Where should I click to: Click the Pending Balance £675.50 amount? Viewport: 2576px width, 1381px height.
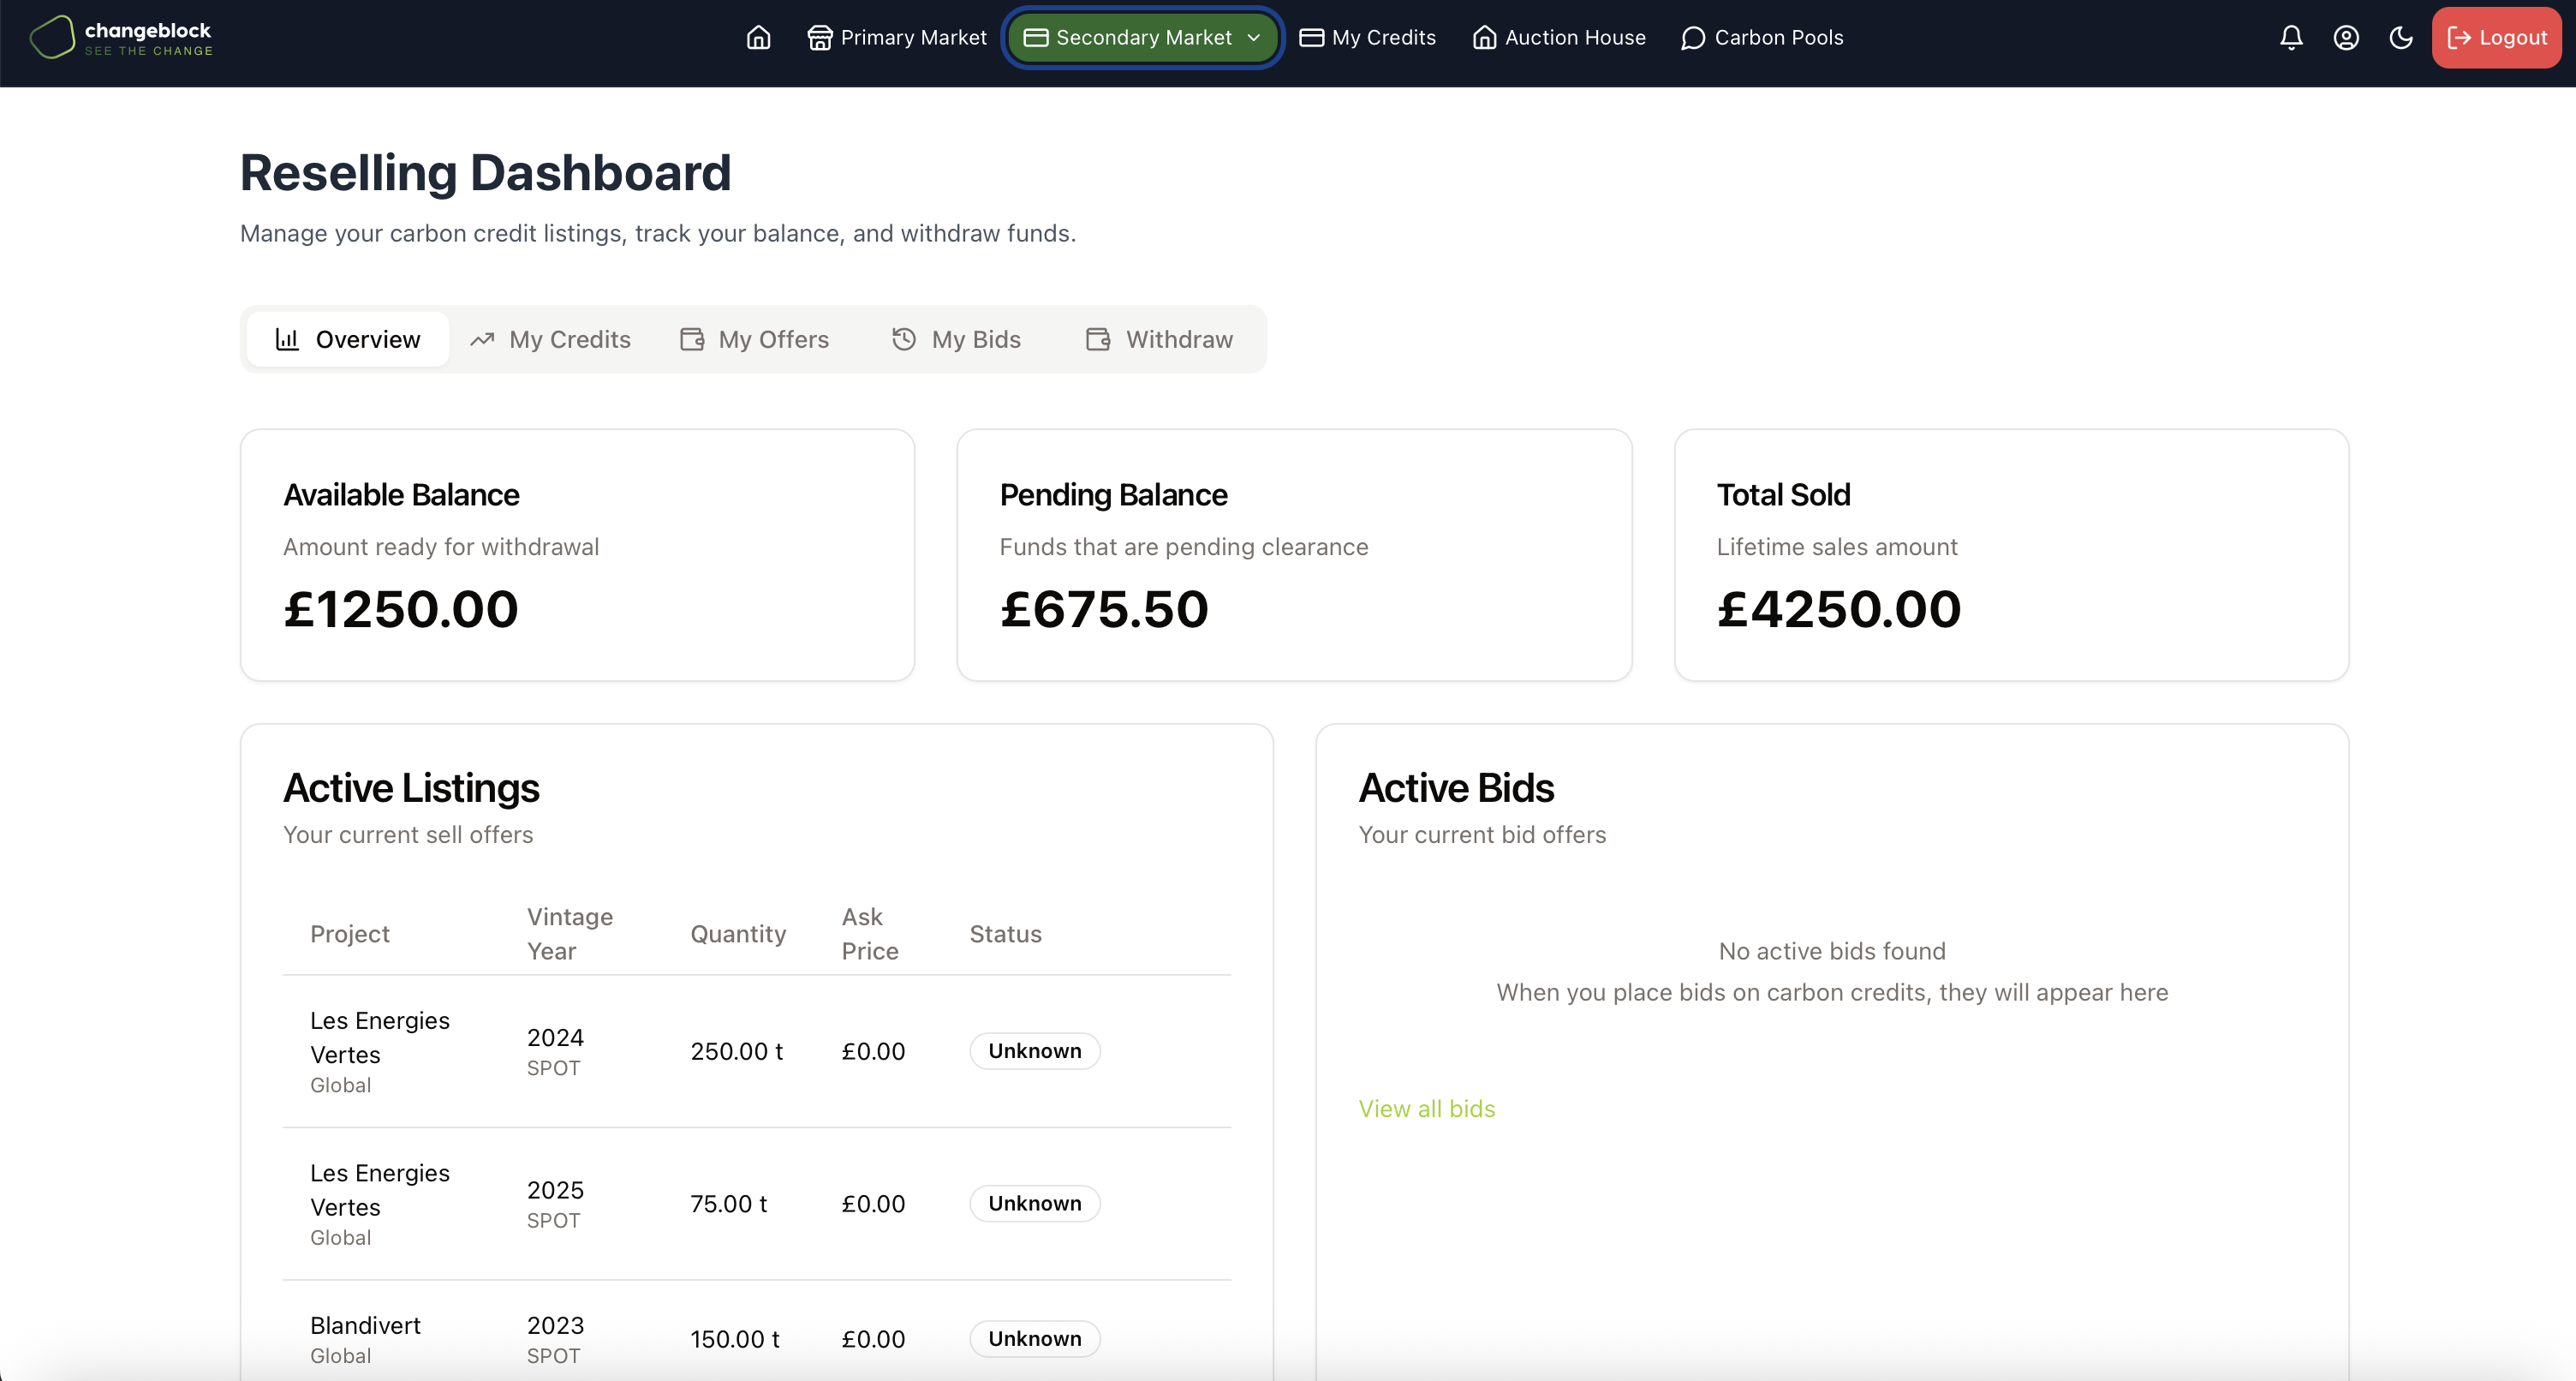[1104, 609]
